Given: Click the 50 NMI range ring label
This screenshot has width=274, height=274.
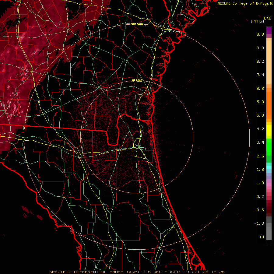Looking at the screenshot, I should [x=137, y=80].
